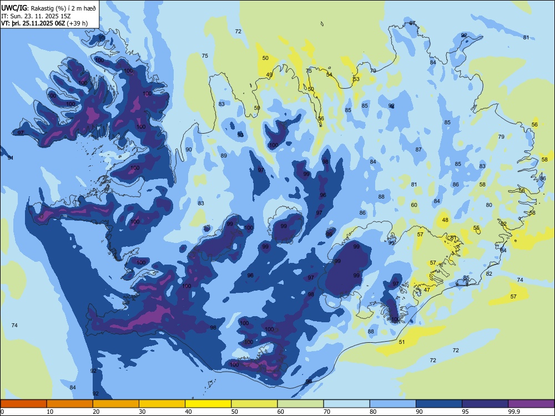Click the map value '59'
This screenshot has width=555, height=416.
[257, 108]
